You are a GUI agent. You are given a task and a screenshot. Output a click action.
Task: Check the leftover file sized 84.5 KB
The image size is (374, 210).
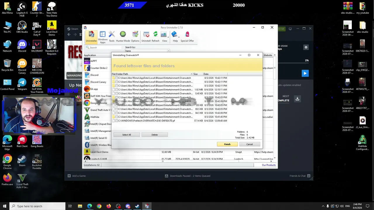[117, 113]
